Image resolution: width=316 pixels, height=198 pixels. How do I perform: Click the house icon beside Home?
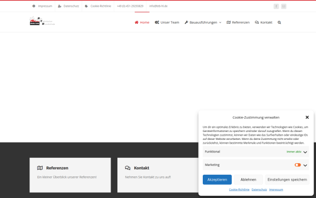136,22
